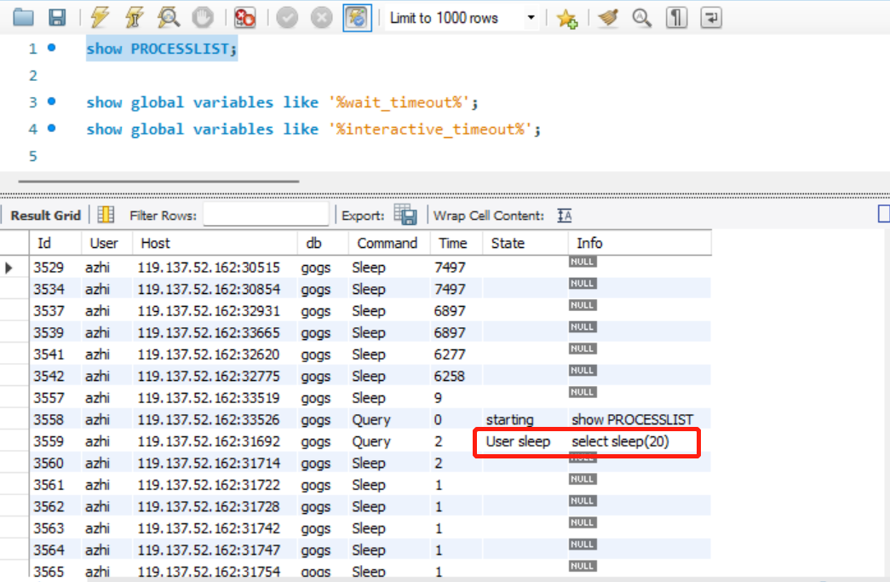Screen dimensions: 890x582
Task: Sort by the User column header
Action: pos(107,243)
